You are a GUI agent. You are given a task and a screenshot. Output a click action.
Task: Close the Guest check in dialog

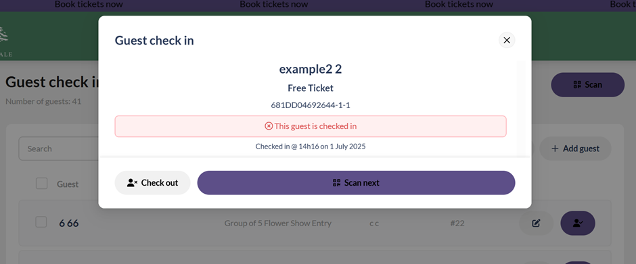click(507, 40)
